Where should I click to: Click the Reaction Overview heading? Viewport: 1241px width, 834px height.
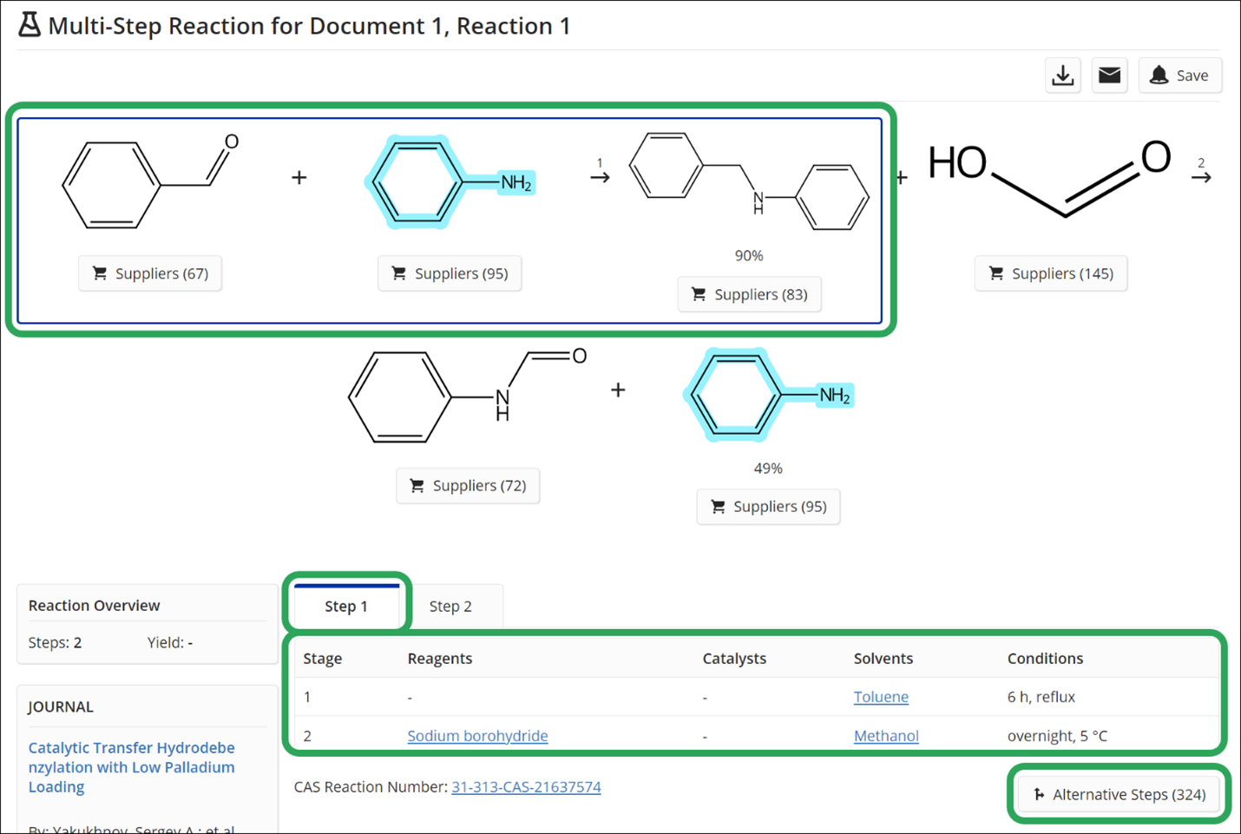(94, 606)
